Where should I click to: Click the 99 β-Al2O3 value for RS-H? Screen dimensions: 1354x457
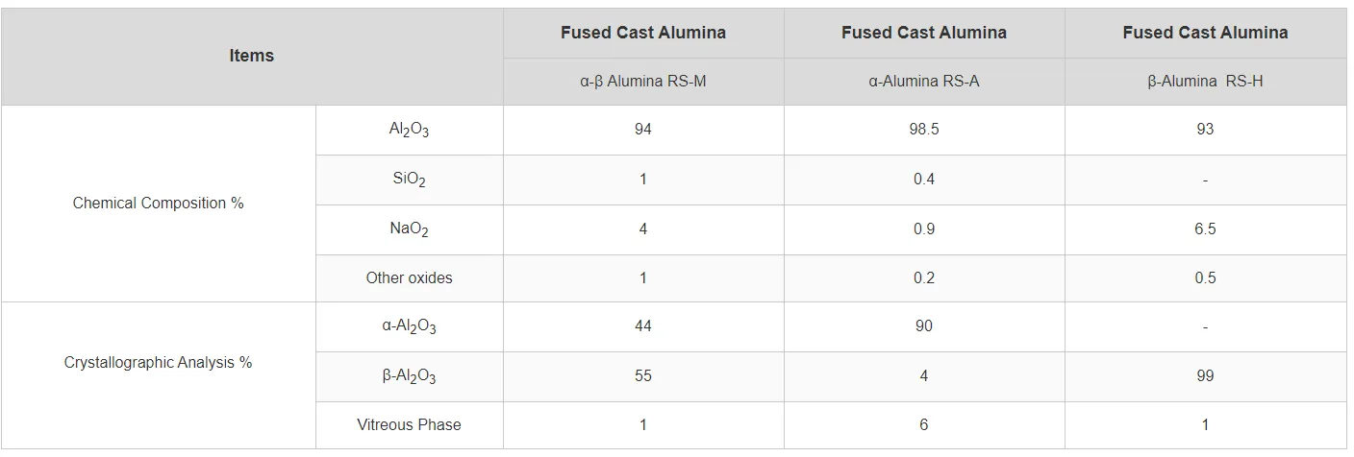click(1205, 376)
